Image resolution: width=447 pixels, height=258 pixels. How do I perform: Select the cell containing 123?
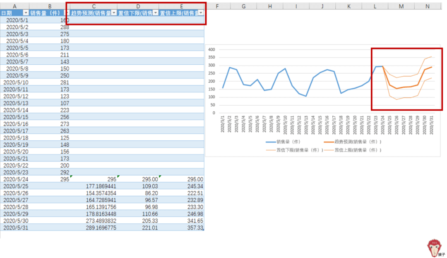(x=50, y=96)
